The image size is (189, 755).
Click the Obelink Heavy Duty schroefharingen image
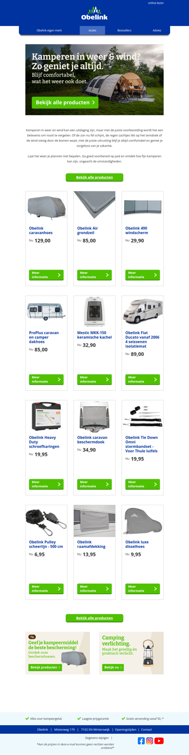point(46,416)
